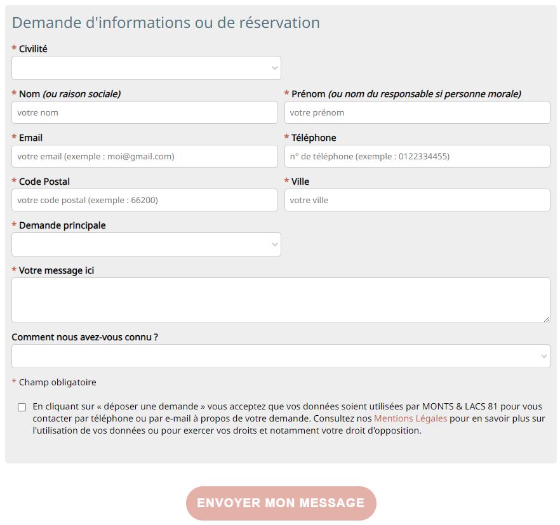Click the Votre message text area
Image resolution: width=560 pixels, height=525 pixels.
point(281,300)
